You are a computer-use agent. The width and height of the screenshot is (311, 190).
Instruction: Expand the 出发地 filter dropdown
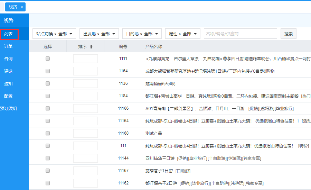[99, 34]
